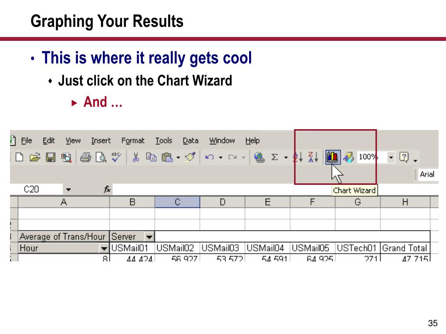This screenshot has width=446, height=334.
Task: Open the Data menu
Action: pyautogui.click(x=191, y=140)
